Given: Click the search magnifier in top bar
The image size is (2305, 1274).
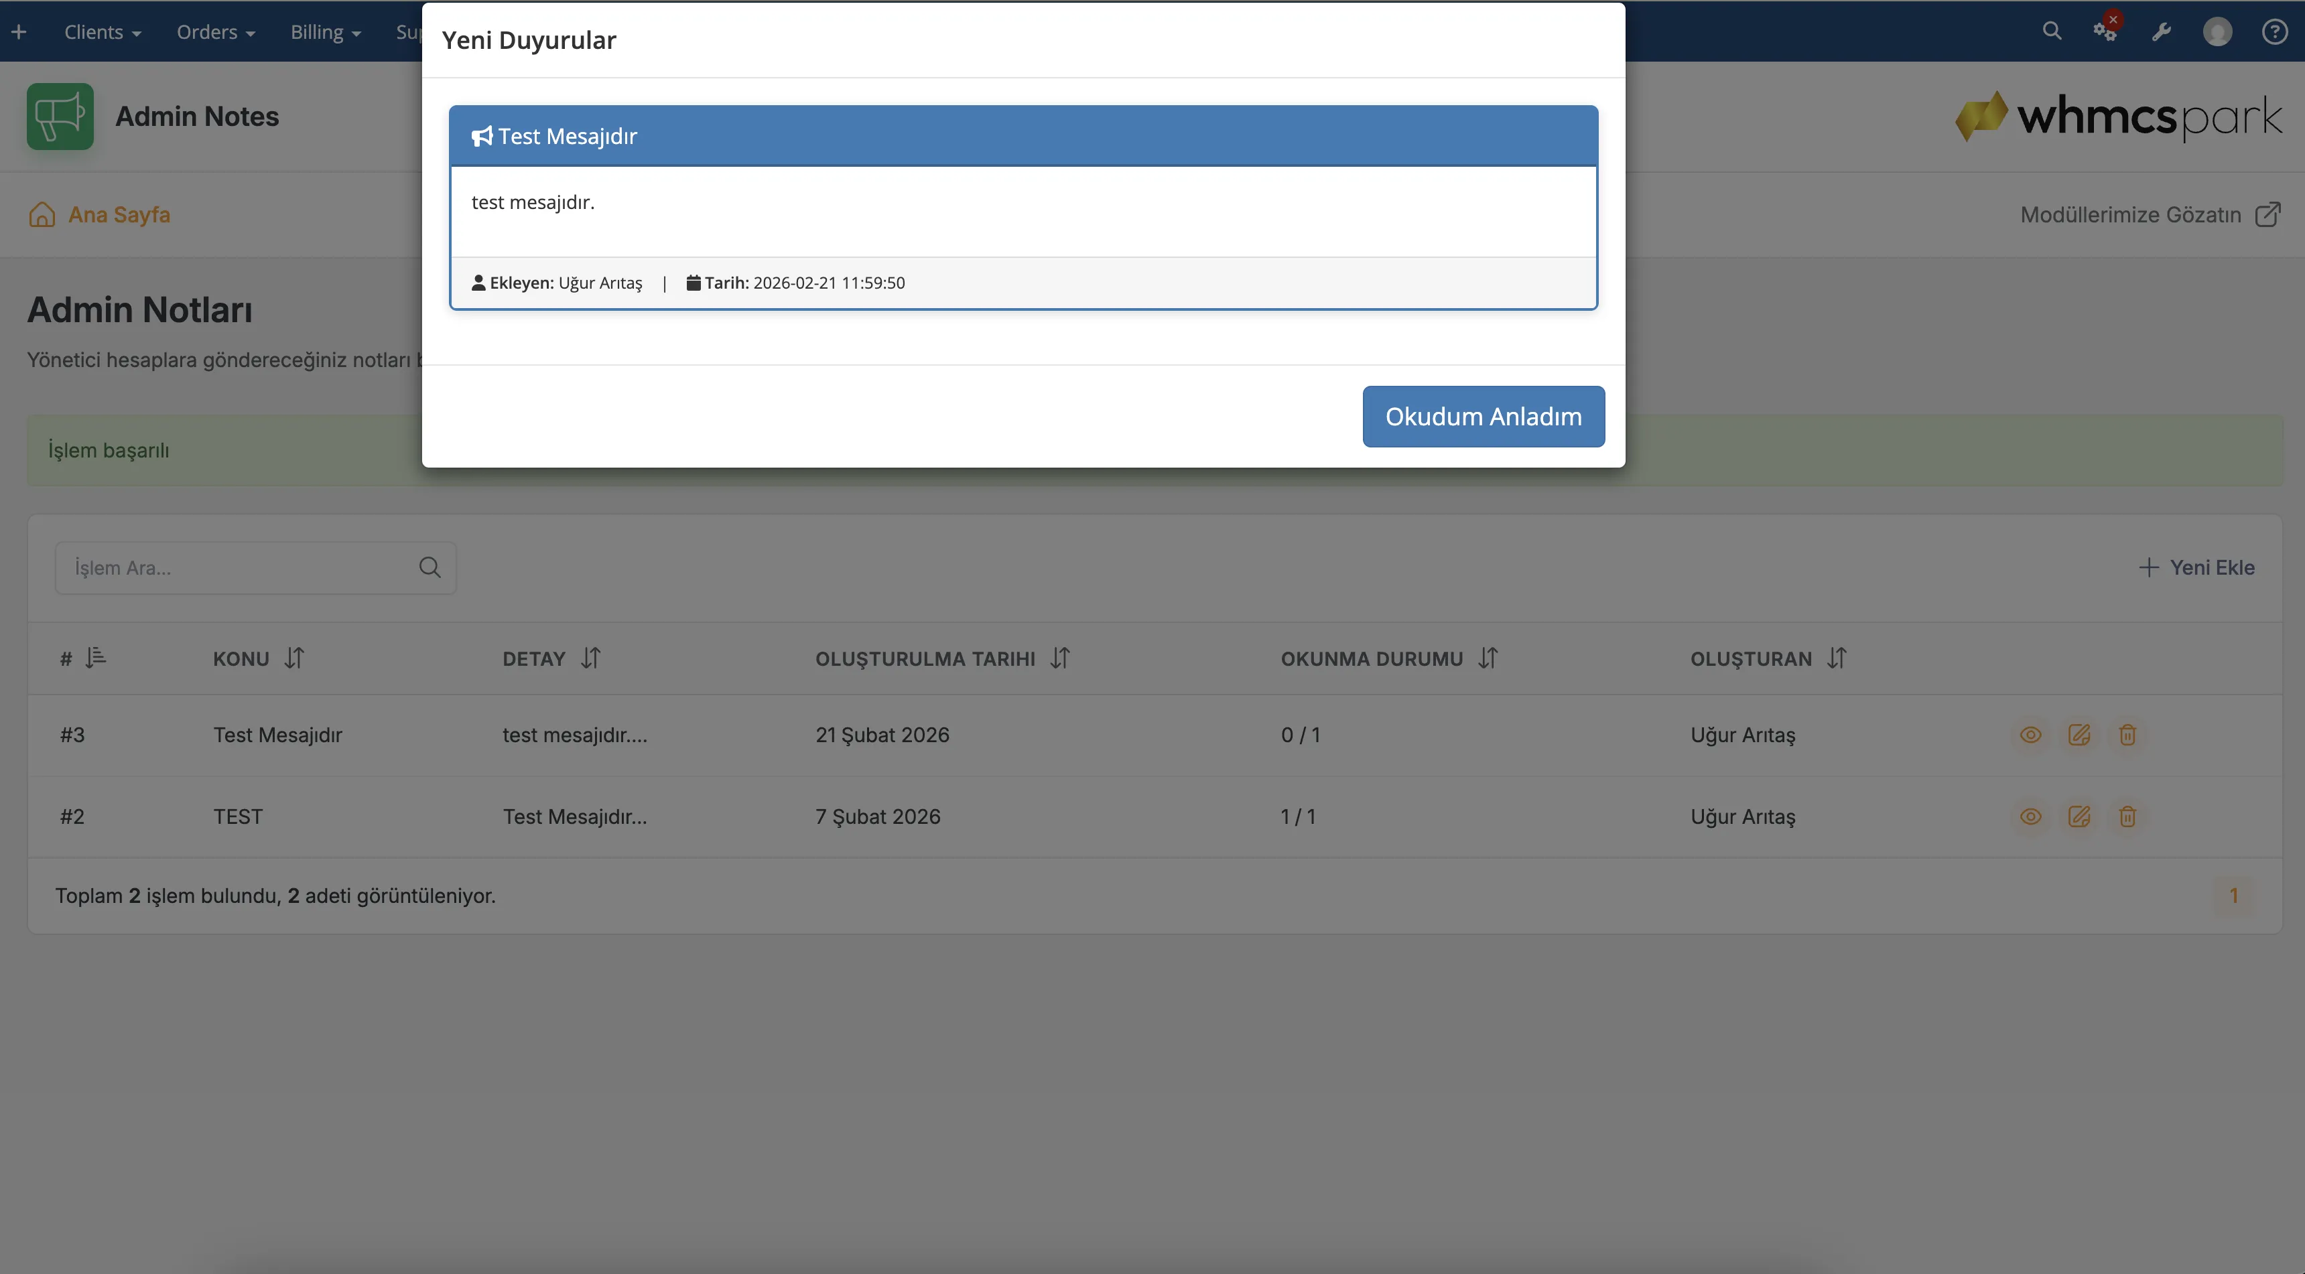Looking at the screenshot, I should (x=2052, y=31).
